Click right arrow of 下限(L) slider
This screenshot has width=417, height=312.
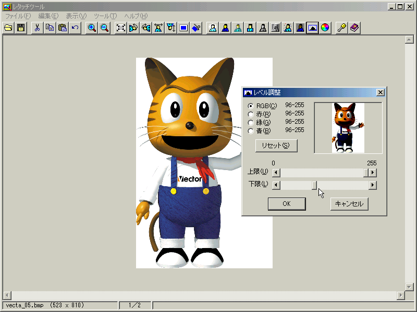pyautogui.click(x=373, y=185)
